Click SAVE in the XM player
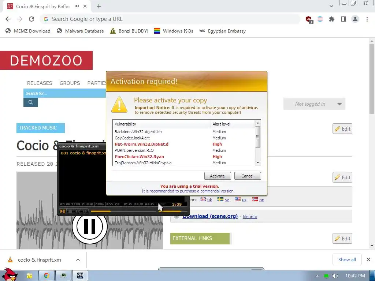Image resolution: width=375 pixels, height=281 pixels. [138, 204]
